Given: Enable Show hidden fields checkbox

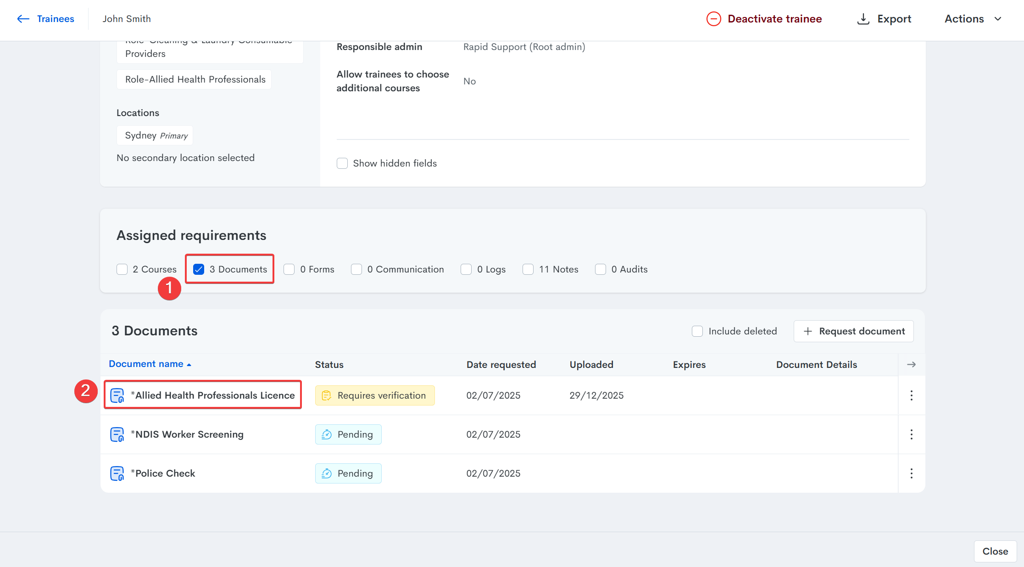Looking at the screenshot, I should [x=342, y=163].
